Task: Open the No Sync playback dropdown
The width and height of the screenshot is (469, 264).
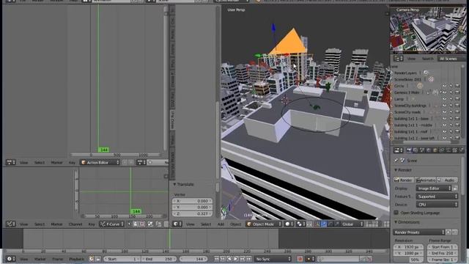Action: click(273, 259)
